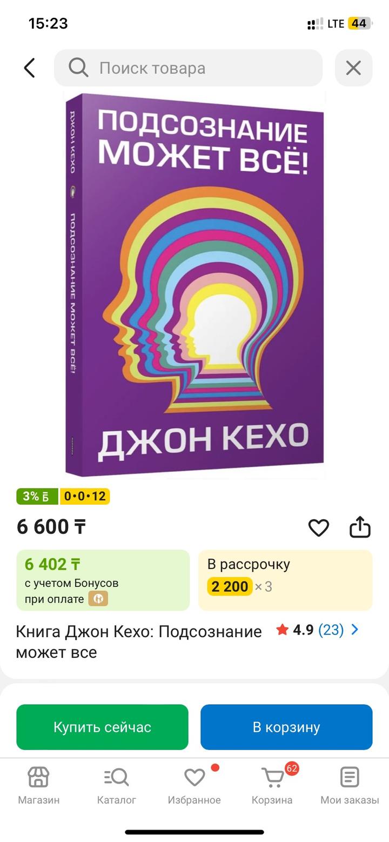Screen dimensions: 389x842
Task: Add book to favorites with heart icon
Action: (319, 527)
